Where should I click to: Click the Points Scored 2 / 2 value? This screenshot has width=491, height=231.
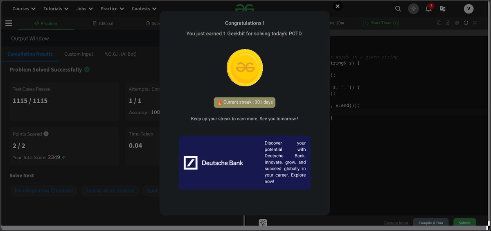pyautogui.click(x=19, y=145)
